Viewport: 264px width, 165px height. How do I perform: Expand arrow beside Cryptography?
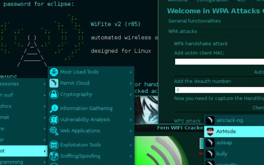[131, 95]
